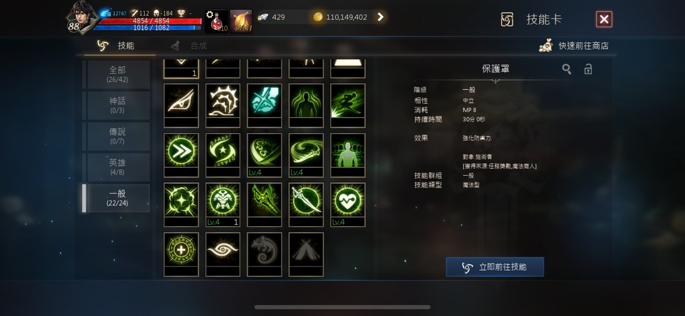
Task: Select the double-arrow haste skill card
Action: [181, 155]
